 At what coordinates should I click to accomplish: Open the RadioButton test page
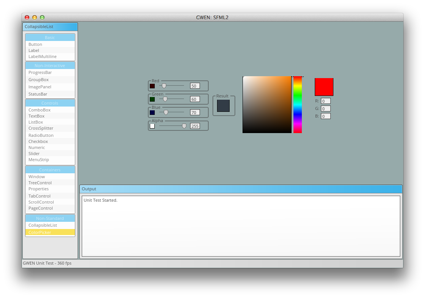(x=41, y=135)
